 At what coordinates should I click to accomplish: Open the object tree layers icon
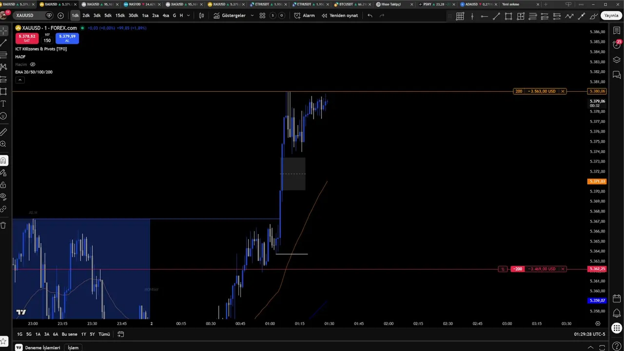[617, 60]
